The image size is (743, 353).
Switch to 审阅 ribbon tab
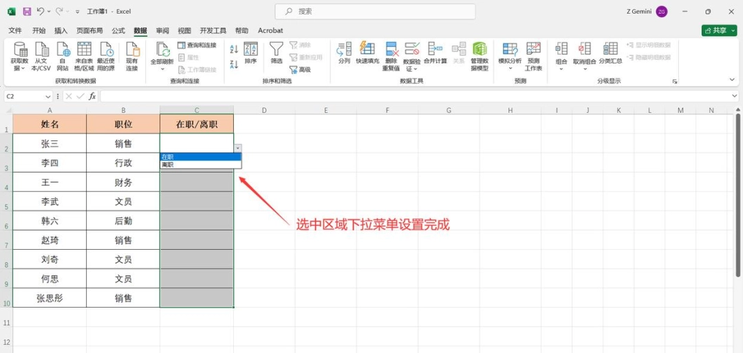pyautogui.click(x=162, y=30)
